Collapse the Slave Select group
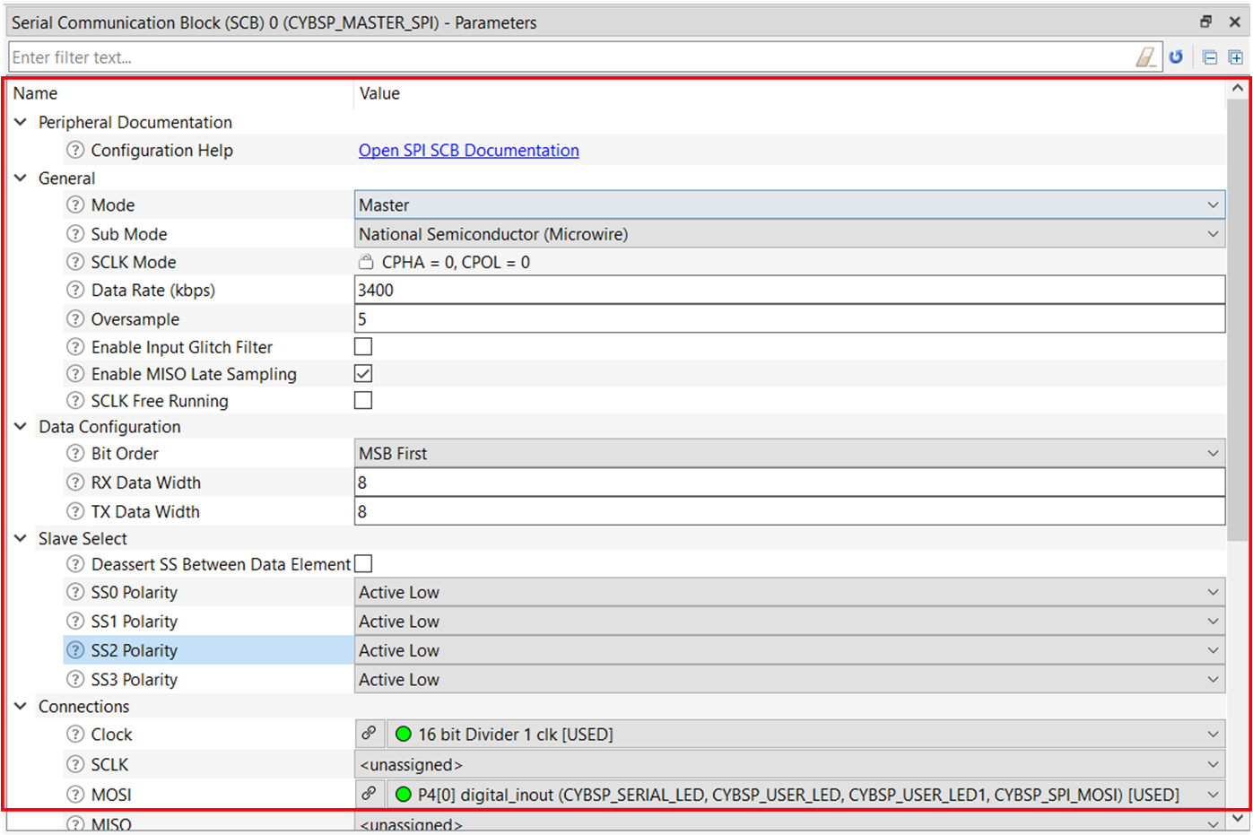This screenshot has width=1253, height=835. 21,538
